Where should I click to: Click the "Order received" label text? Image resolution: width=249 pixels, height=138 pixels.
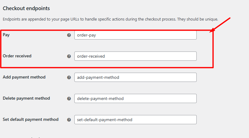pos(17,56)
